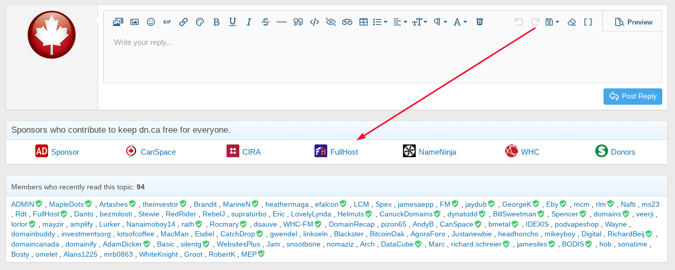Open member profile MEP
This screenshot has height=270, width=675.
click(x=249, y=254)
